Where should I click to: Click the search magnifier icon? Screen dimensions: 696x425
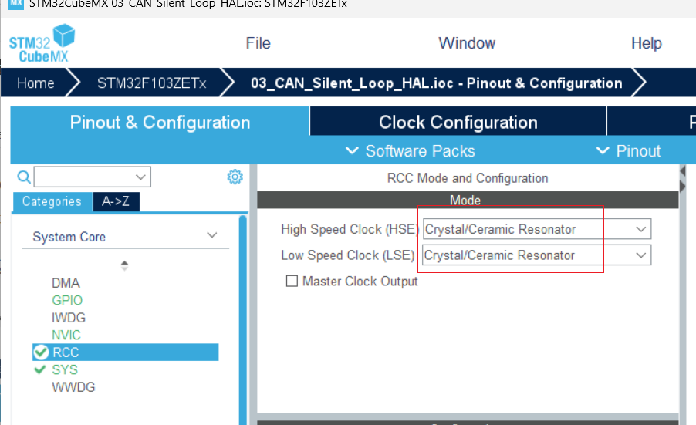coord(24,177)
